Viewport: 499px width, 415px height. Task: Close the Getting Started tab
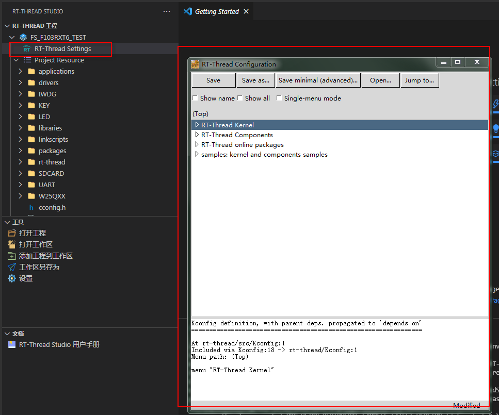246,12
